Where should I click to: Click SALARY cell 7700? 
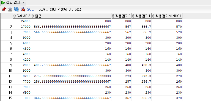[x=22, y=82]
